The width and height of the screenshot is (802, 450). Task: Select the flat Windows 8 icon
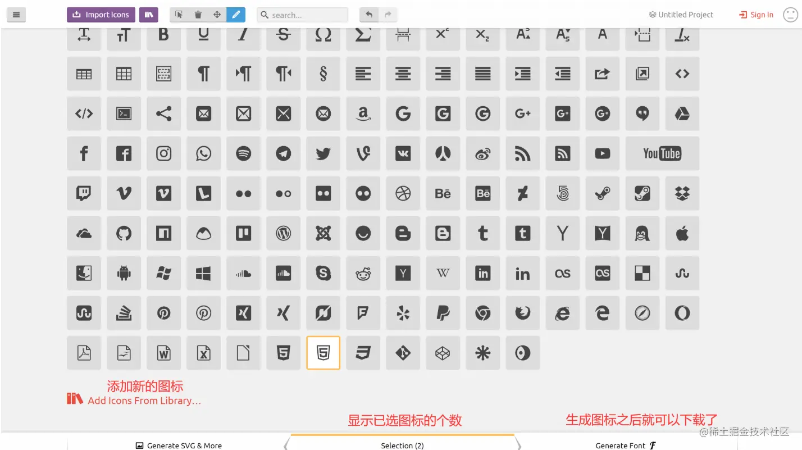click(x=204, y=274)
